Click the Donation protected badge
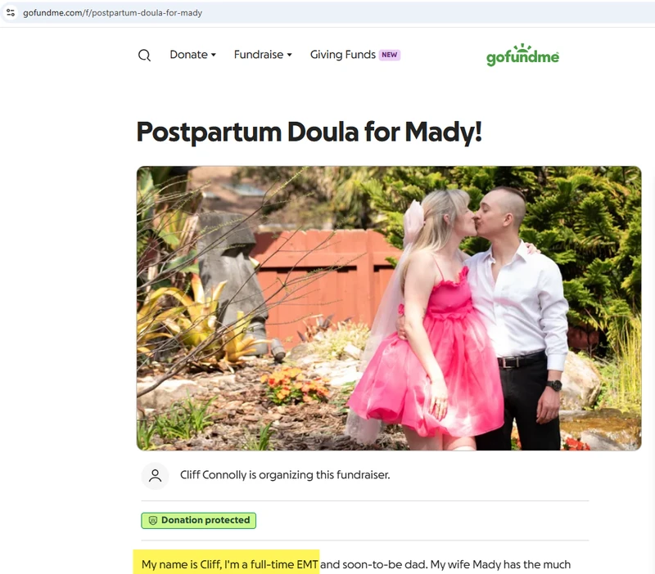The width and height of the screenshot is (655, 574). tap(198, 520)
